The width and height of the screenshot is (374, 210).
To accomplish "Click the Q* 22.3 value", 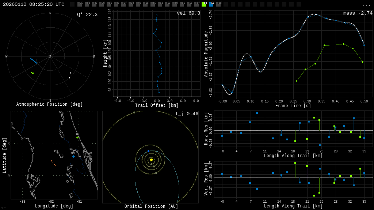I will point(87,15).
